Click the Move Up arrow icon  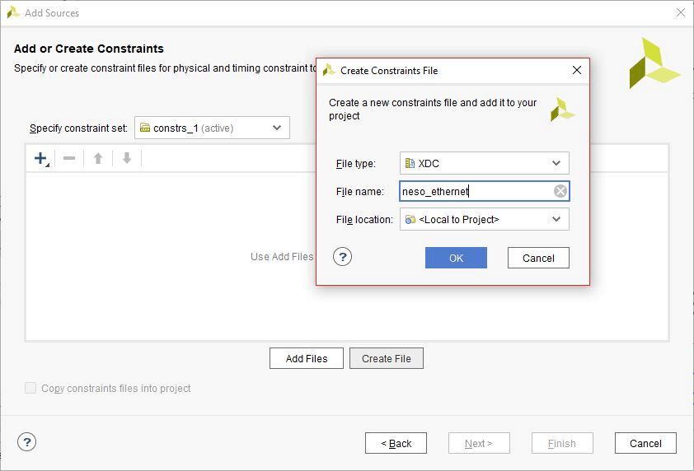point(98,158)
